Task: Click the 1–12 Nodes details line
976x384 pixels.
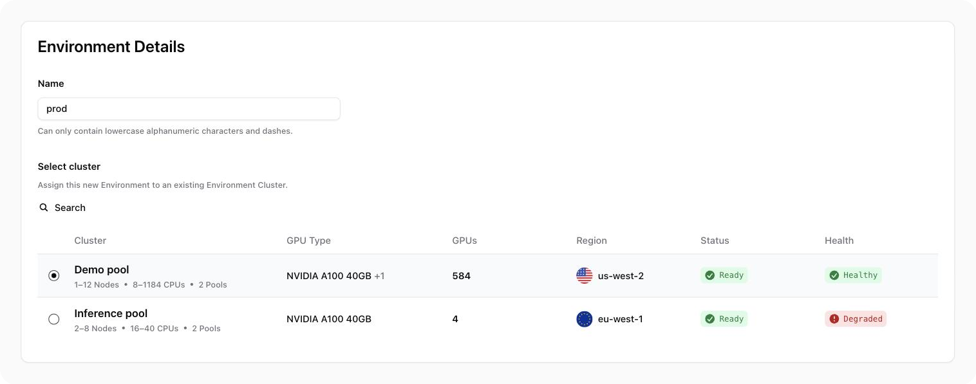Action: tap(151, 284)
